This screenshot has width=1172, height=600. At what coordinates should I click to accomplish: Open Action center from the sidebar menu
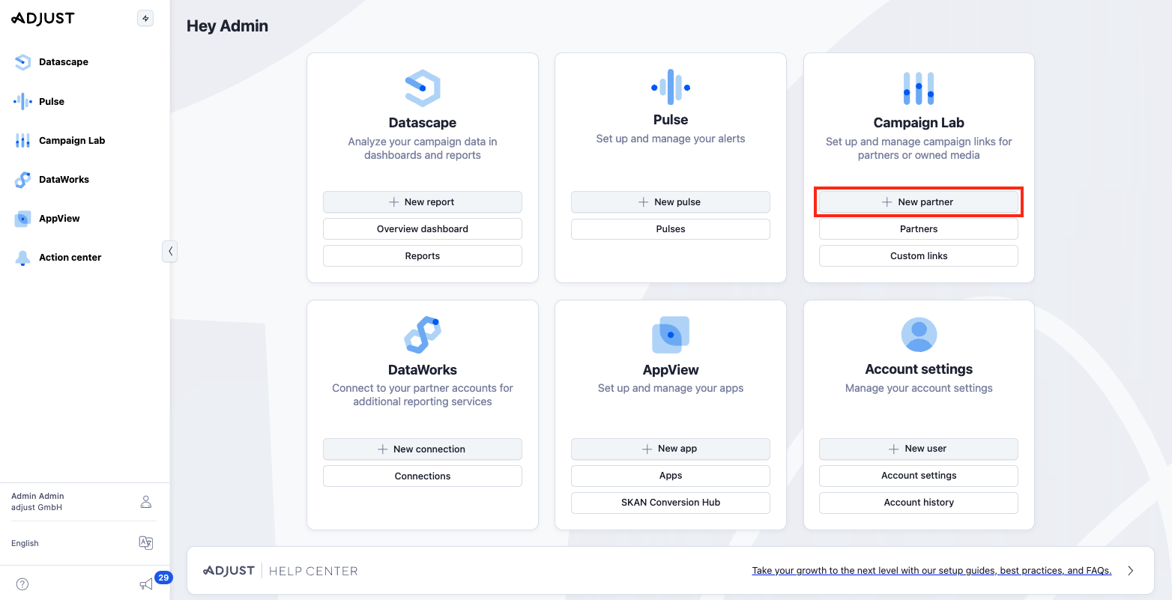[70, 258]
